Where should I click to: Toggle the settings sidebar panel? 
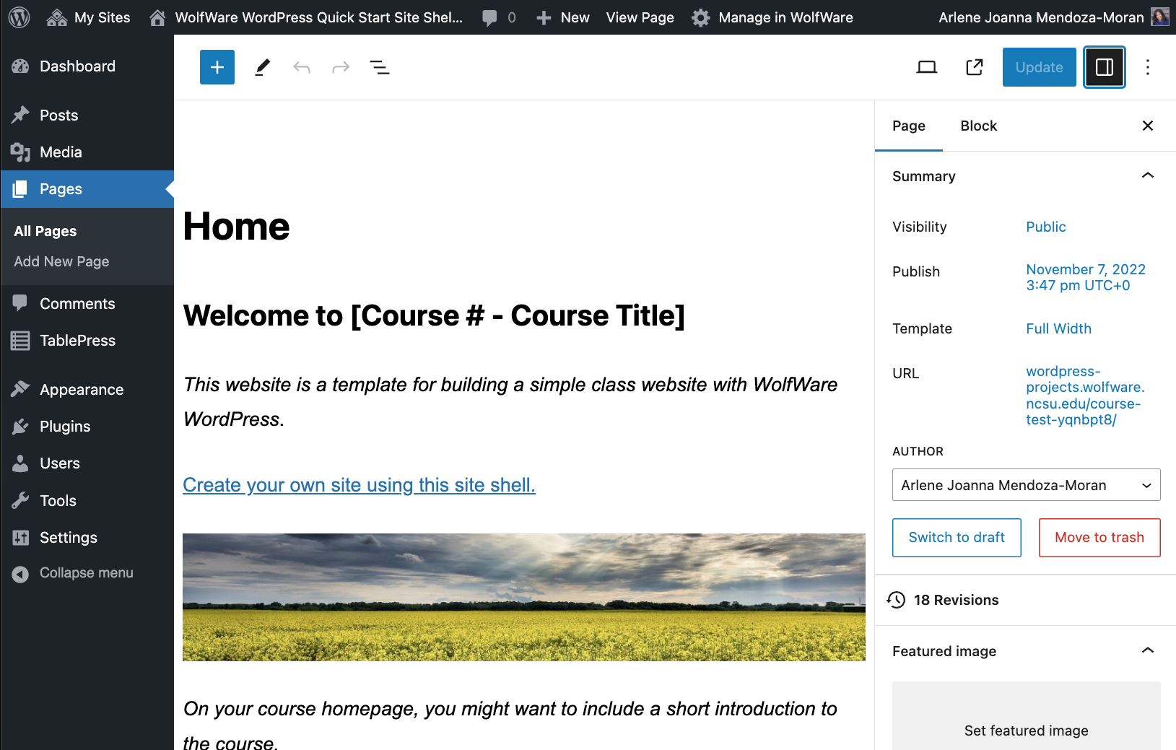tap(1104, 66)
